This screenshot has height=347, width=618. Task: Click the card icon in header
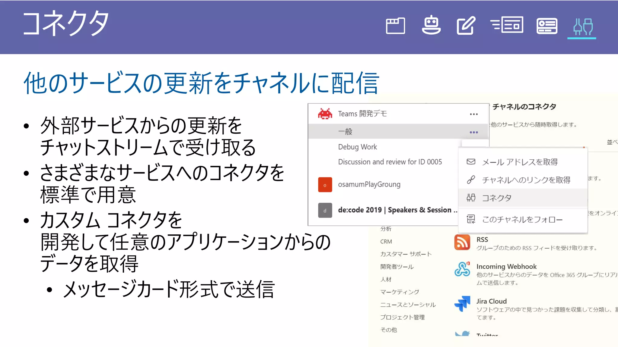pos(547,26)
